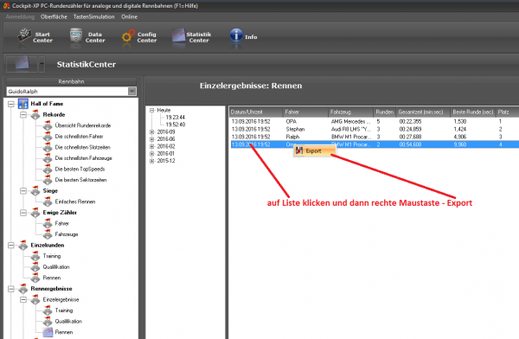This screenshot has width=519, height=339.
Task: Collapse the Heute date node
Action: pos(152,110)
